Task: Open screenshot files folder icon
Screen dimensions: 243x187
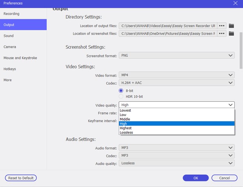Action: [231, 34]
